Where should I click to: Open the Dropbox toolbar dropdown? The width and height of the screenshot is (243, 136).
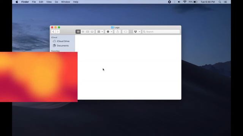click(137, 32)
